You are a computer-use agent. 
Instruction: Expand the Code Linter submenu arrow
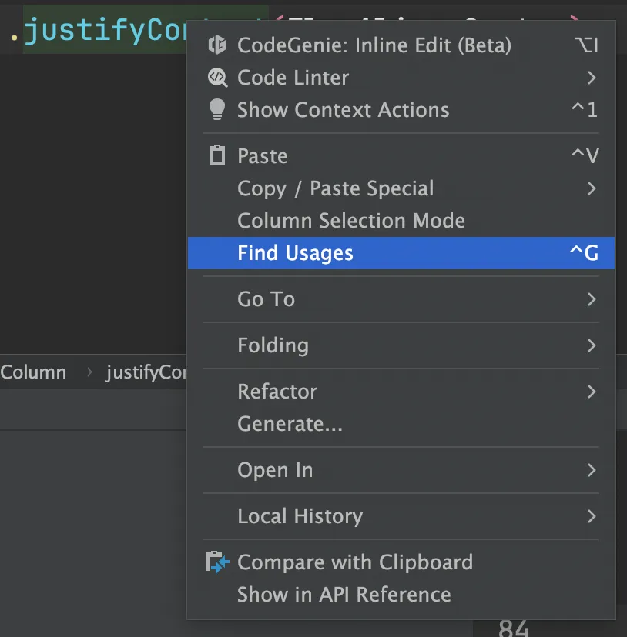point(592,77)
